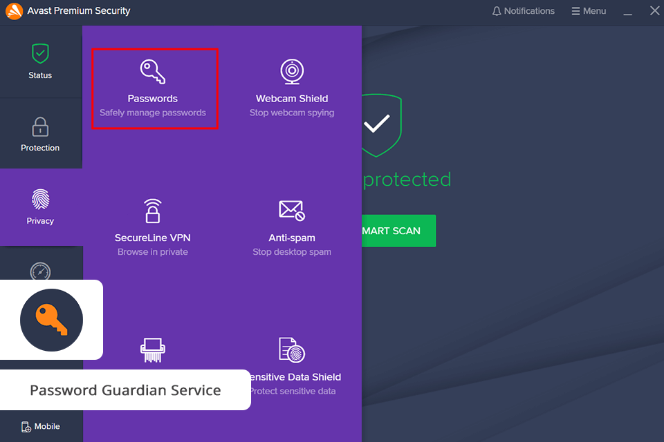Start the Smart Scan button
Screen dimensions: 664x442
point(398,231)
